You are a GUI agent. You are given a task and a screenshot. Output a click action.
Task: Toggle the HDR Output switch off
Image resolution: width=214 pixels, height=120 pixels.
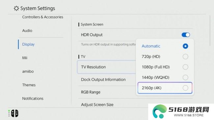[x=186, y=35]
